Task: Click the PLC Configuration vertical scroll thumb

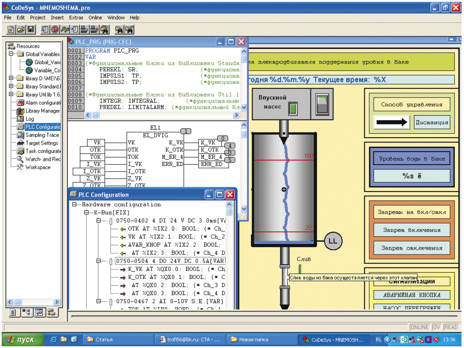Action: pos(229,212)
